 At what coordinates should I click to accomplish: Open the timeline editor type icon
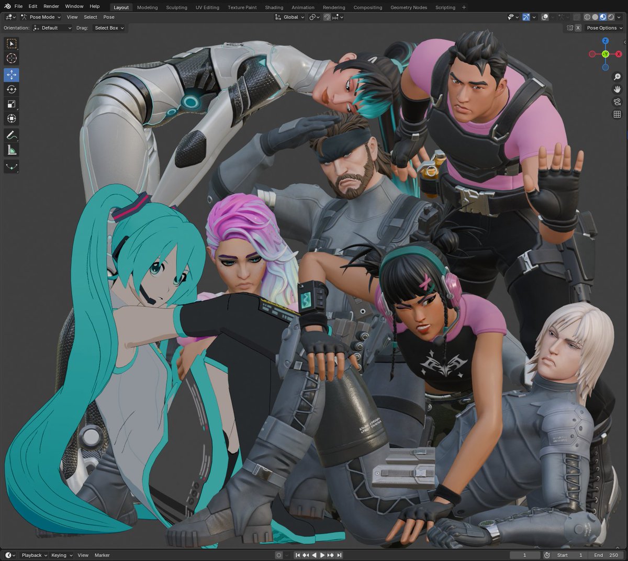click(10, 555)
